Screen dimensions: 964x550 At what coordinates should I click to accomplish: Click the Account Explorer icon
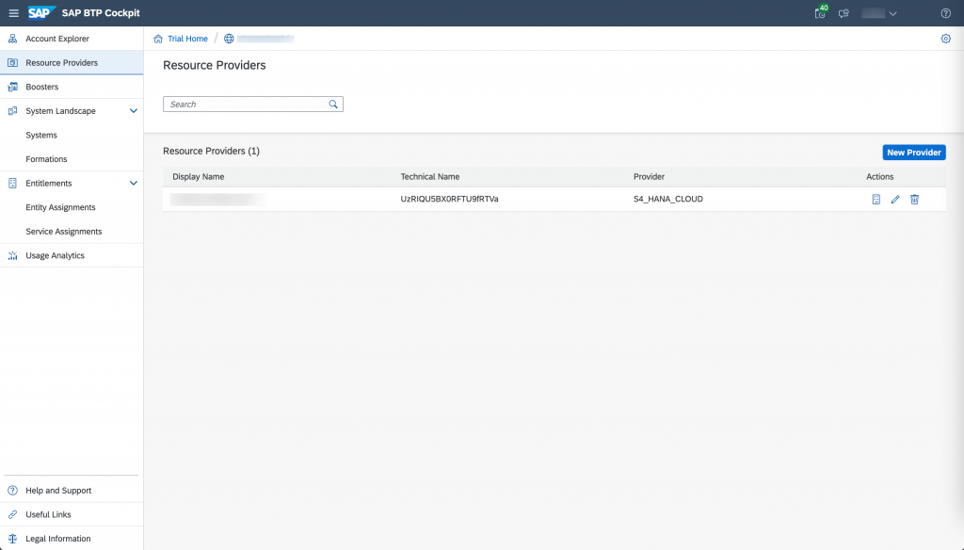point(12,39)
